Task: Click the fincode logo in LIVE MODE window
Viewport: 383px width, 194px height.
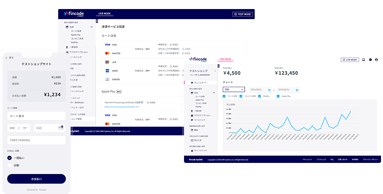Action: (x=74, y=14)
